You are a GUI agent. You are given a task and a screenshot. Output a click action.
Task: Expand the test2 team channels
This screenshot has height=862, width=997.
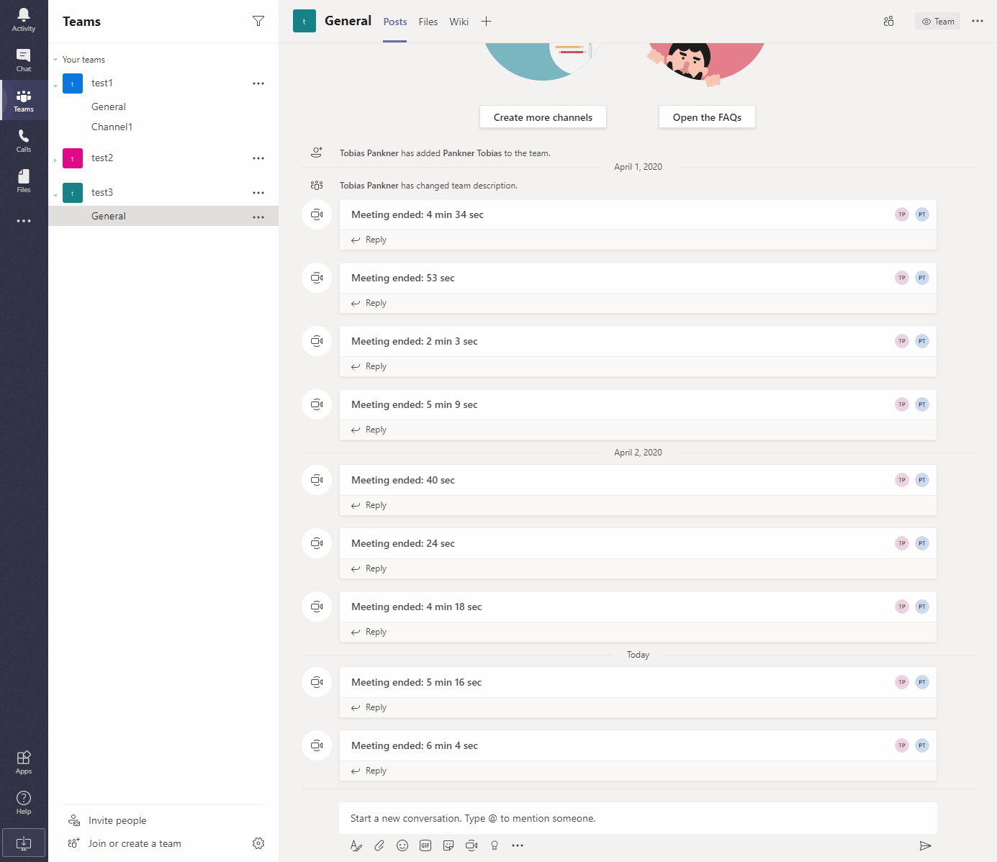pyautogui.click(x=55, y=160)
